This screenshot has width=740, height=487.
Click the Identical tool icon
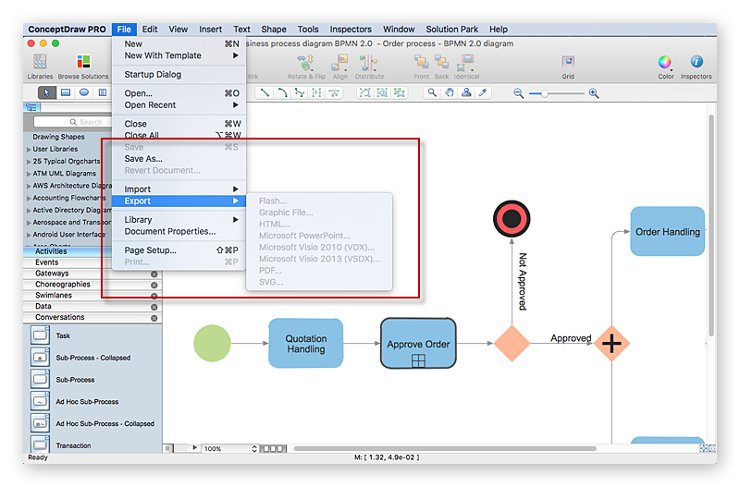[x=466, y=62]
